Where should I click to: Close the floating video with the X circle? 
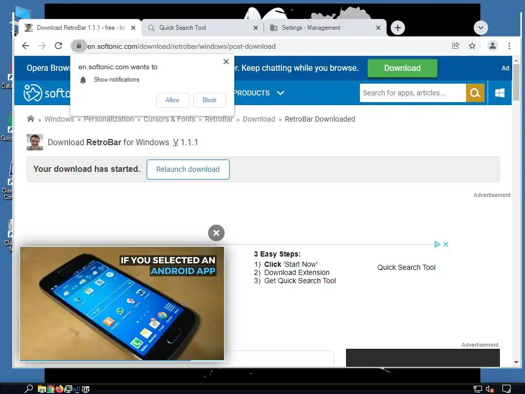[x=216, y=233]
